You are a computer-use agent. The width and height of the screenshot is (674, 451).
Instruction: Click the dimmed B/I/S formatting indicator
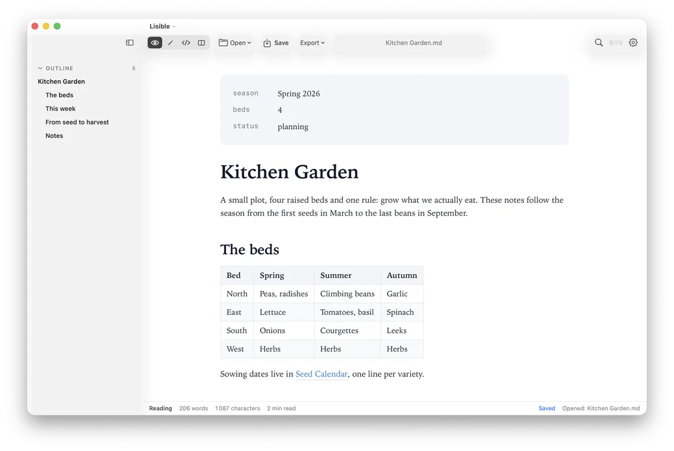616,43
